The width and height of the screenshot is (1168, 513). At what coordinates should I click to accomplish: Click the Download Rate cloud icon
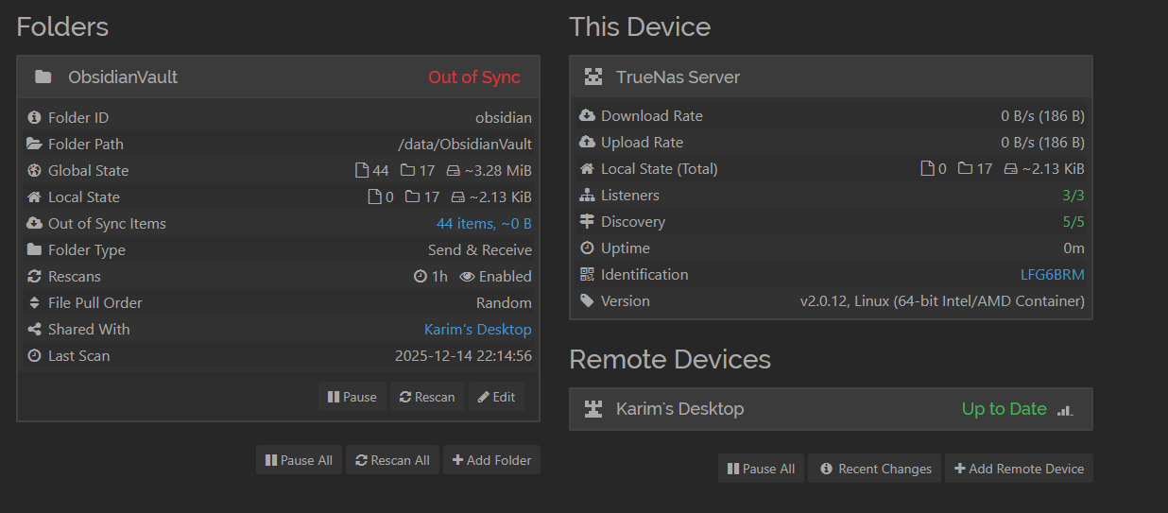click(x=587, y=116)
